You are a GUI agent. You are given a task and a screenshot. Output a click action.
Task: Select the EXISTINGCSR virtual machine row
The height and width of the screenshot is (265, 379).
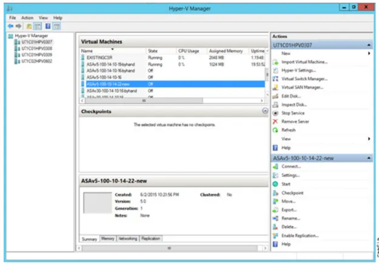click(173, 58)
